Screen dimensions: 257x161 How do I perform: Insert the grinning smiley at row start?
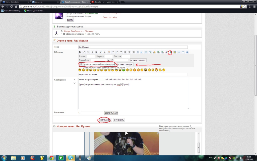80,70
